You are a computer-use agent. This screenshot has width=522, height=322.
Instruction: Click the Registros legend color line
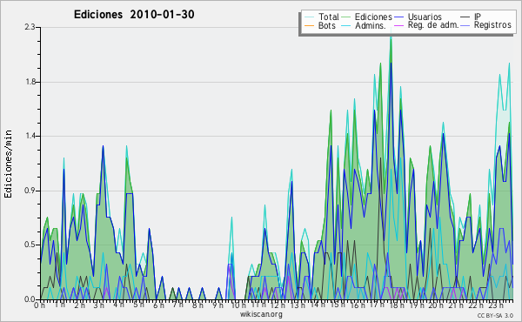(465, 25)
